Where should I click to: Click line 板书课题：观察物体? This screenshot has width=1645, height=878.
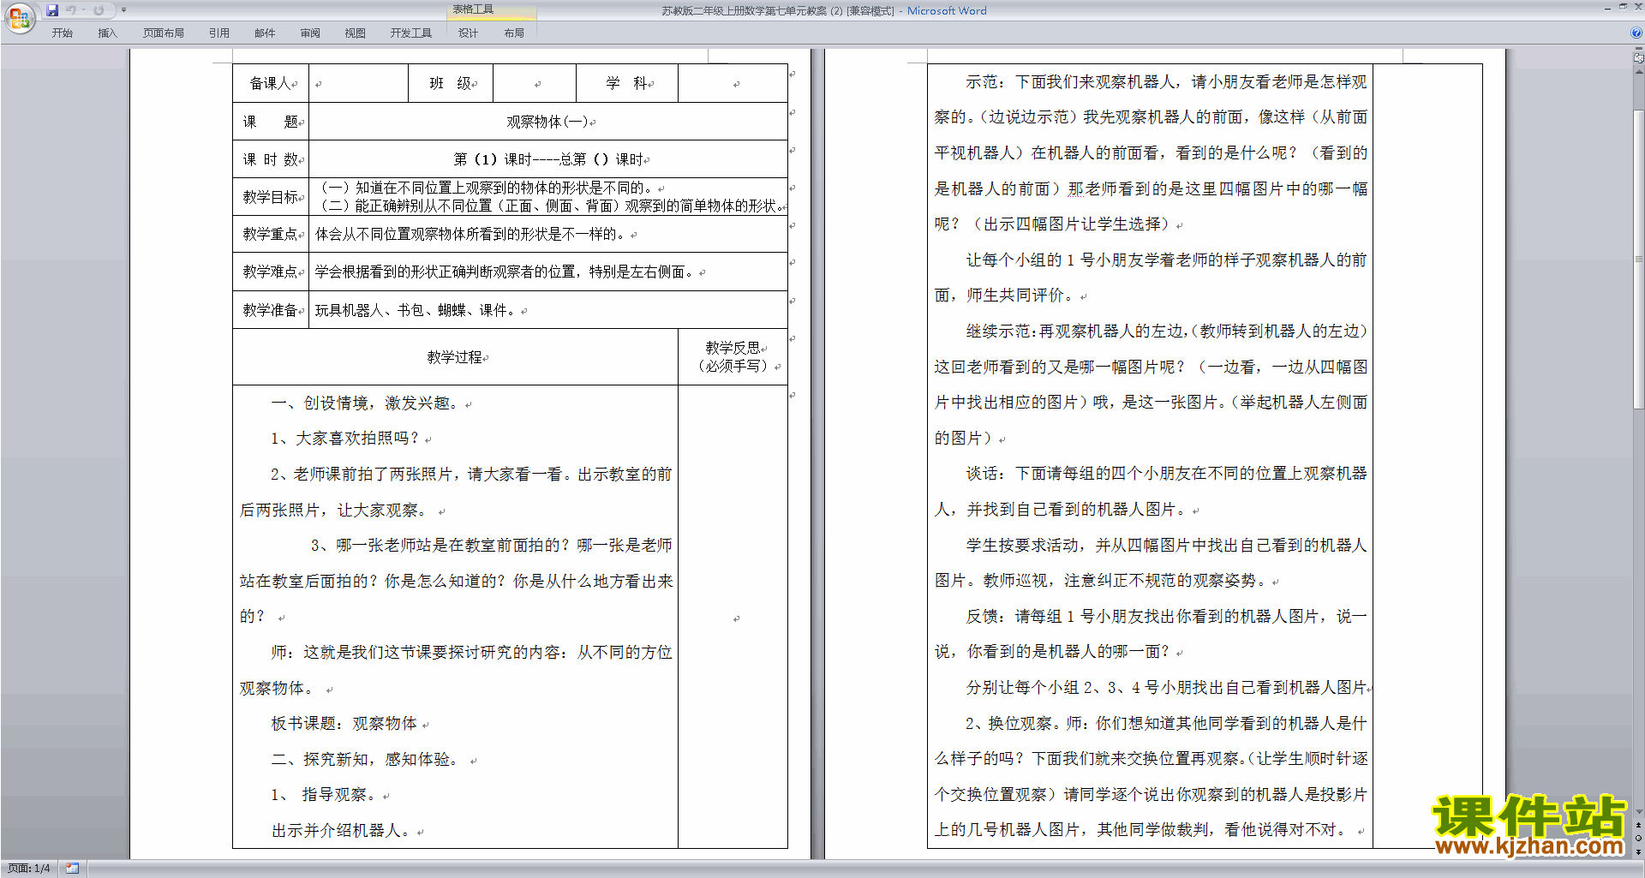[344, 724]
